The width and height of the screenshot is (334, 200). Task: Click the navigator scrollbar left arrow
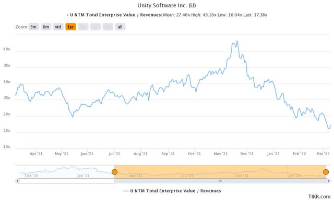(x=18, y=181)
